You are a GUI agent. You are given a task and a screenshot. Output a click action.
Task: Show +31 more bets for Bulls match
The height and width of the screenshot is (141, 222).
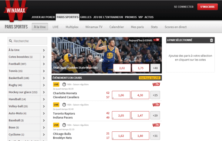(155, 135)
